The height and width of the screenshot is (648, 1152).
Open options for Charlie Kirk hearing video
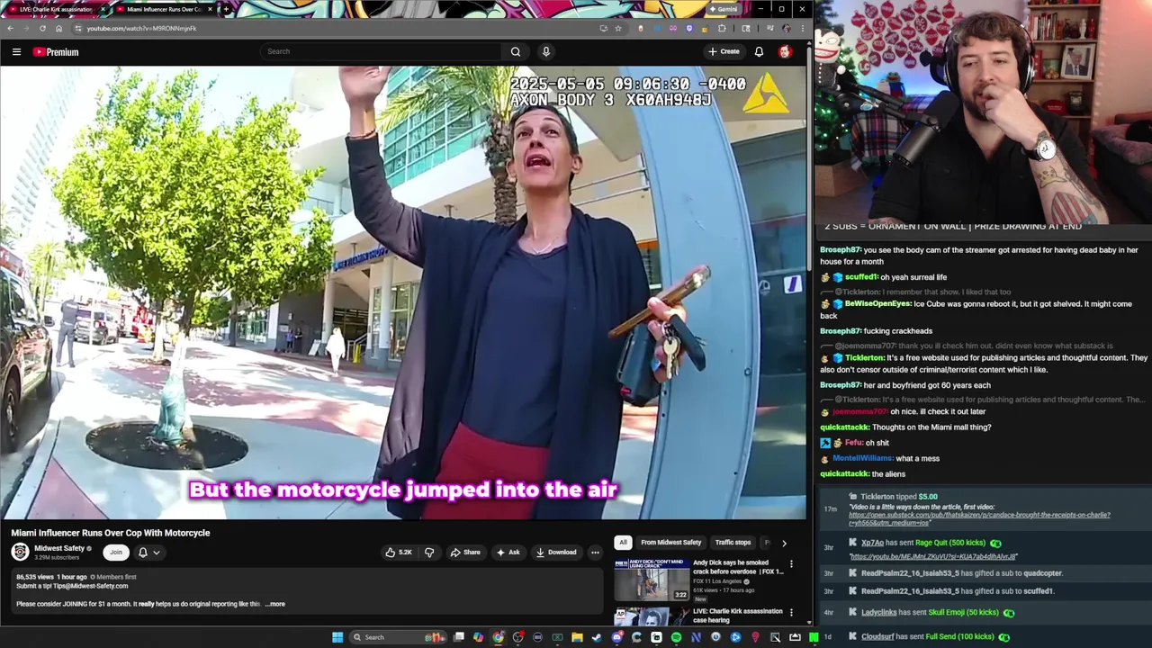point(791,612)
